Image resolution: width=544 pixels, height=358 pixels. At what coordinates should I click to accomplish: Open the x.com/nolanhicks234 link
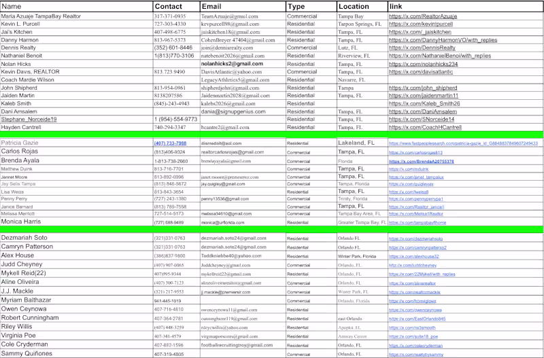coord(423,64)
